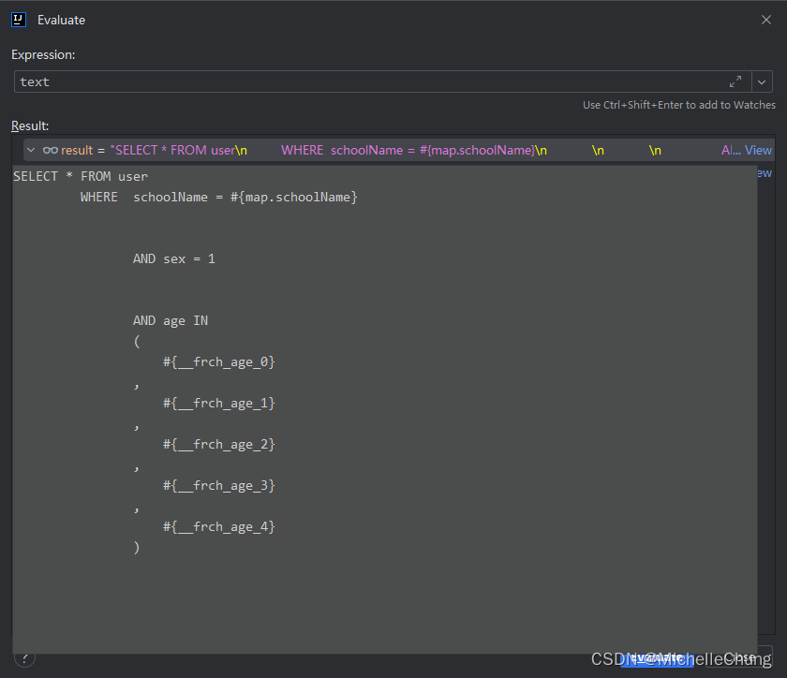Click the 'SELECT * FROM user' line in popup
Screen dimensions: 787x678
point(81,177)
